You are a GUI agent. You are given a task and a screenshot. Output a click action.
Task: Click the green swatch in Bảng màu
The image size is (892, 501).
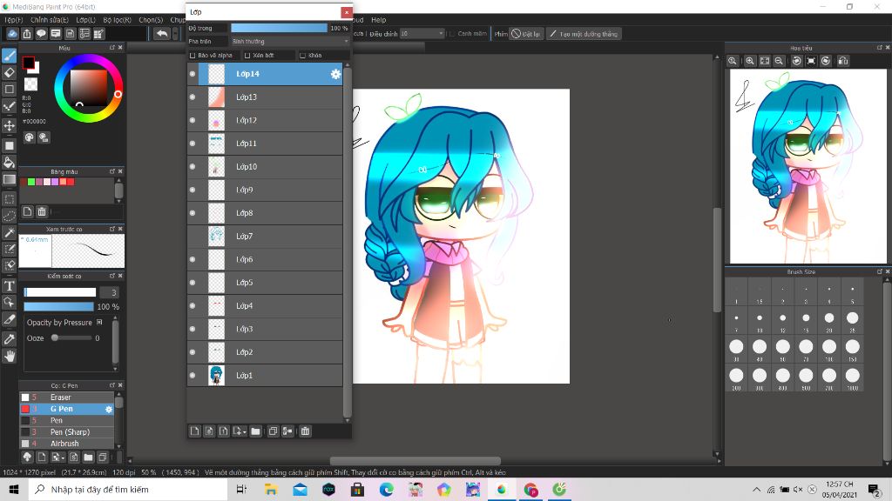pyautogui.click(x=31, y=182)
